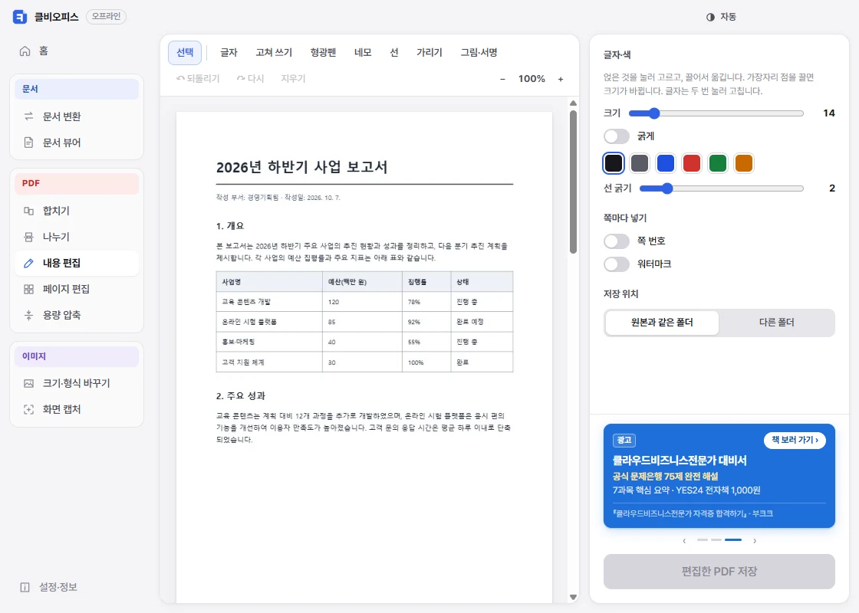Switch to the 선택 tool tab
The image size is (859, 613).
185,53
